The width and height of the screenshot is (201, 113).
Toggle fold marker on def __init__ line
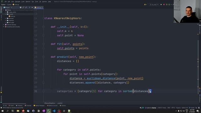coord(43,27)
